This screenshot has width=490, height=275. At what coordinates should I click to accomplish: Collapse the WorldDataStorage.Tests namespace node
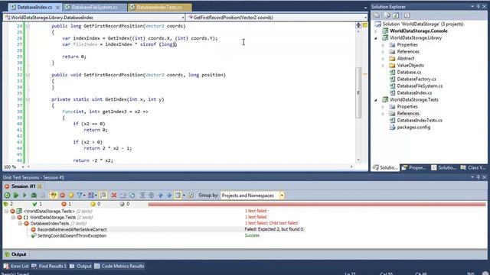click(13, 217)
